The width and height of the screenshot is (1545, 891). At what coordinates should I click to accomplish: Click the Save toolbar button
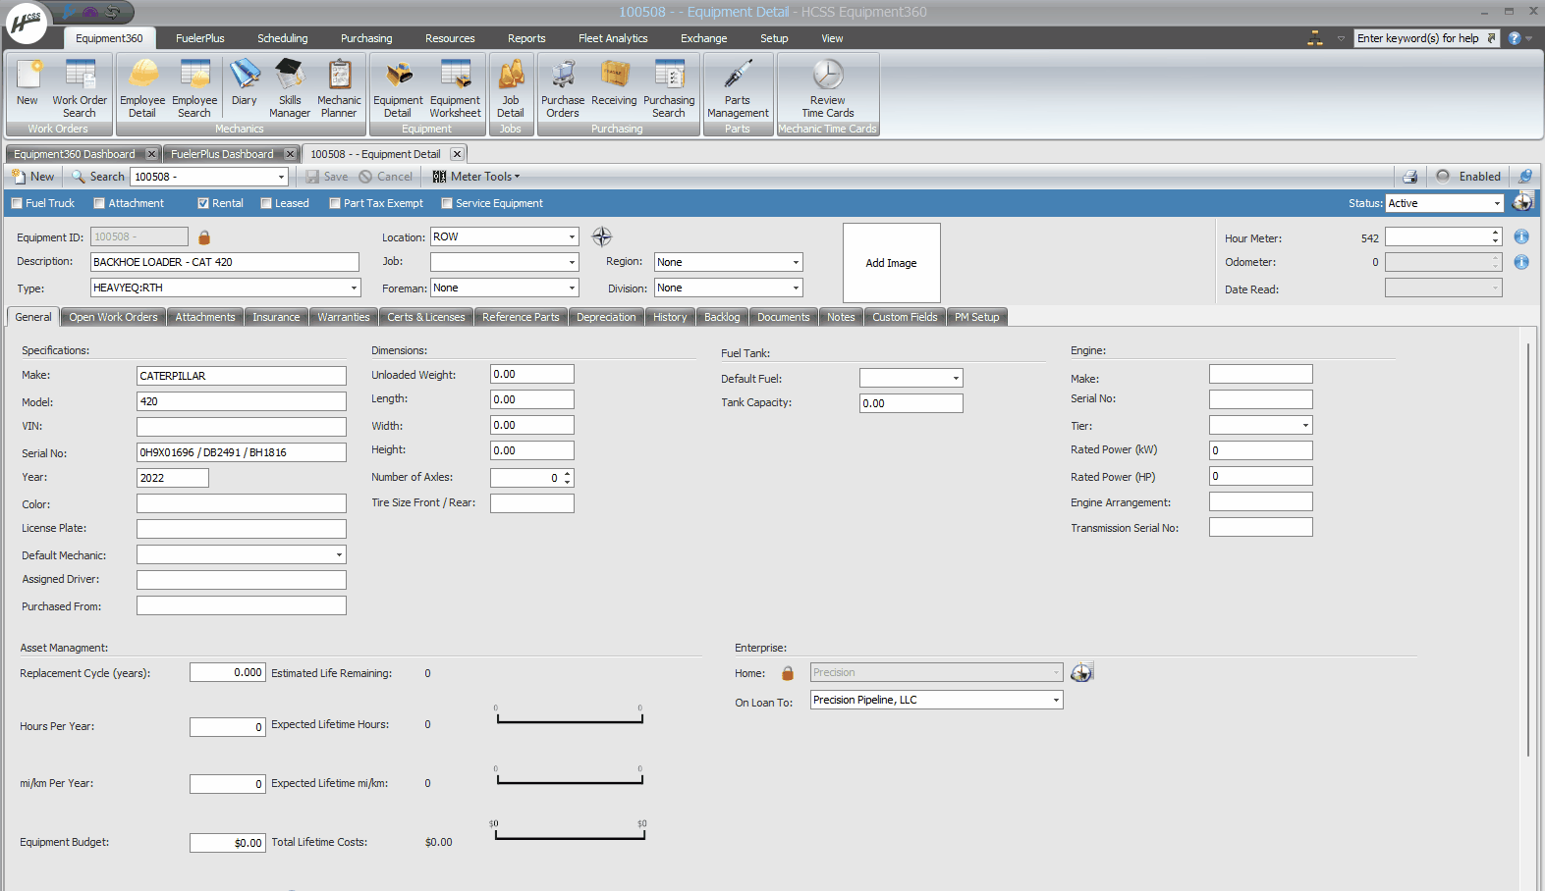coord(327,177)
